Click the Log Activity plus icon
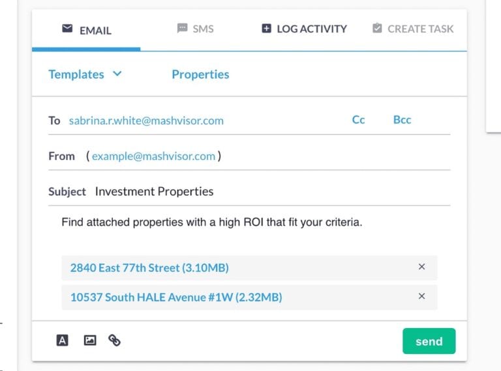The height and width of the screenshot is (371, 501). click(x=266, y=29)
